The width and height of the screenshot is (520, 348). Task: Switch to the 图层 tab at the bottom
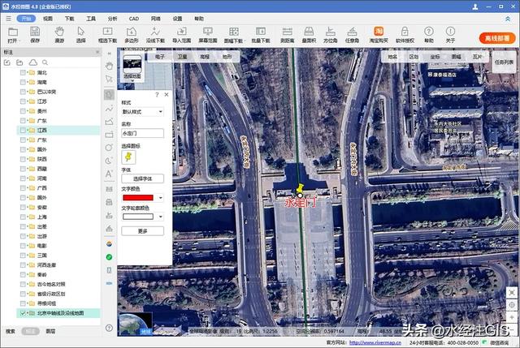pyautogui.click(x=50, y=331)
